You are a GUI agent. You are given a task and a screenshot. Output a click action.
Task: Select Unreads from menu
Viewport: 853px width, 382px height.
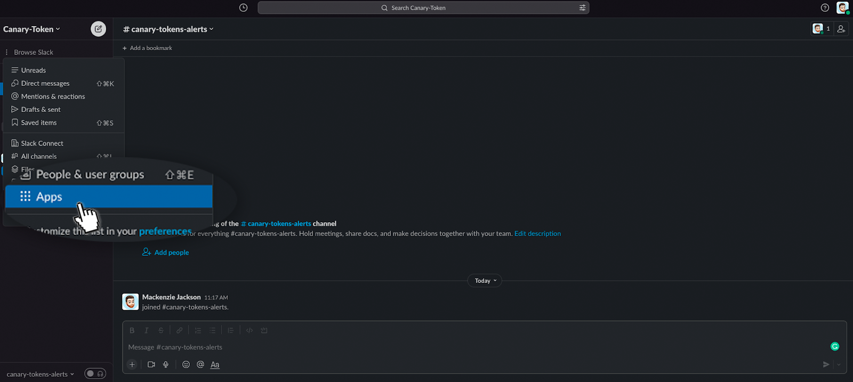63,70
